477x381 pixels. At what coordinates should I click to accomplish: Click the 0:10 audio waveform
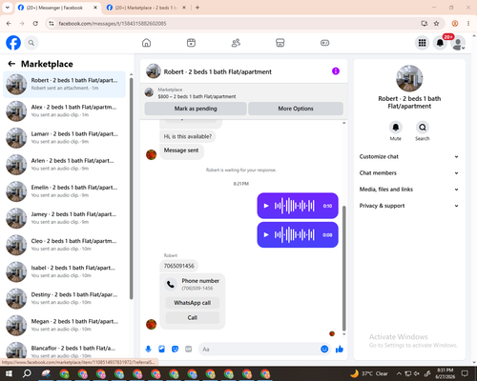(x=295, y=206)
